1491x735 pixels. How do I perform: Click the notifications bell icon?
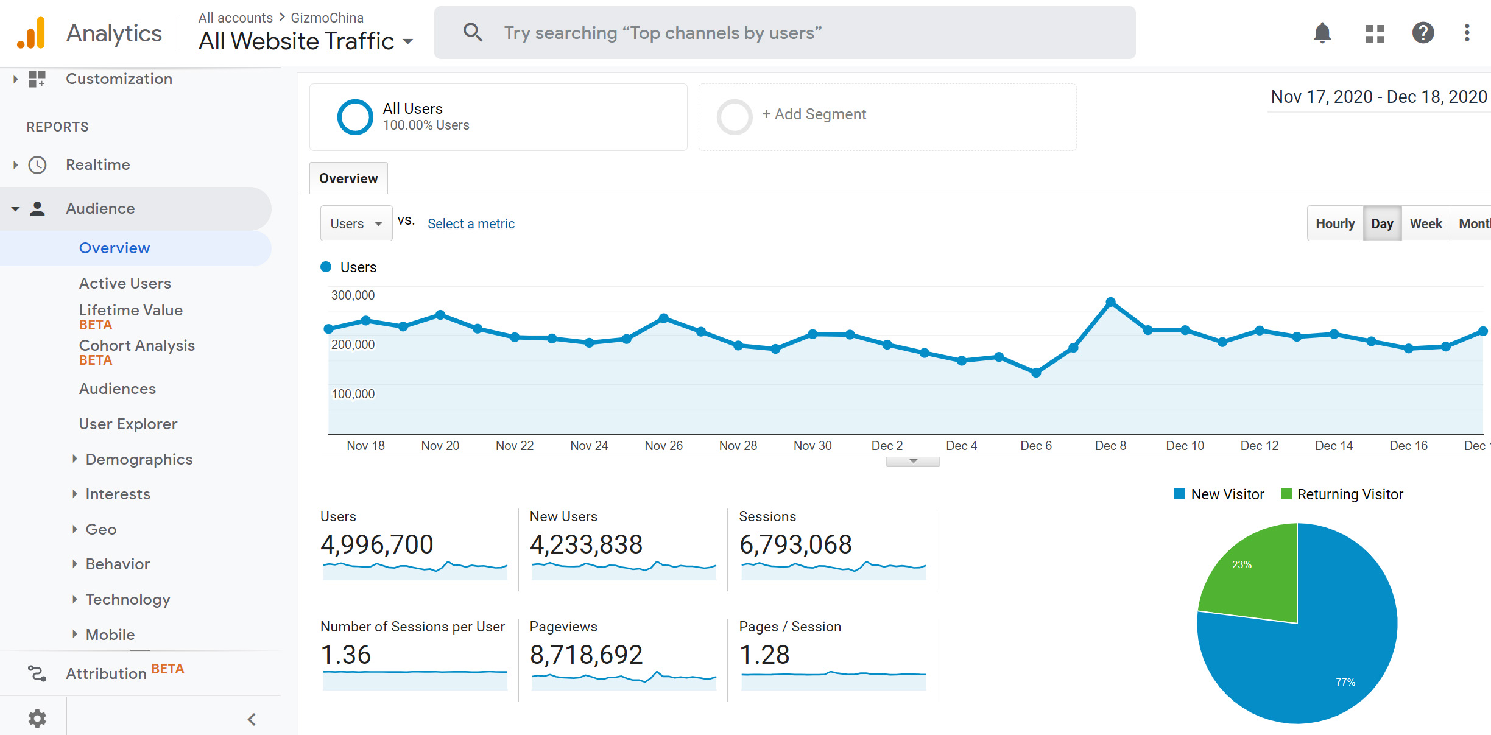pos(1322,33)
